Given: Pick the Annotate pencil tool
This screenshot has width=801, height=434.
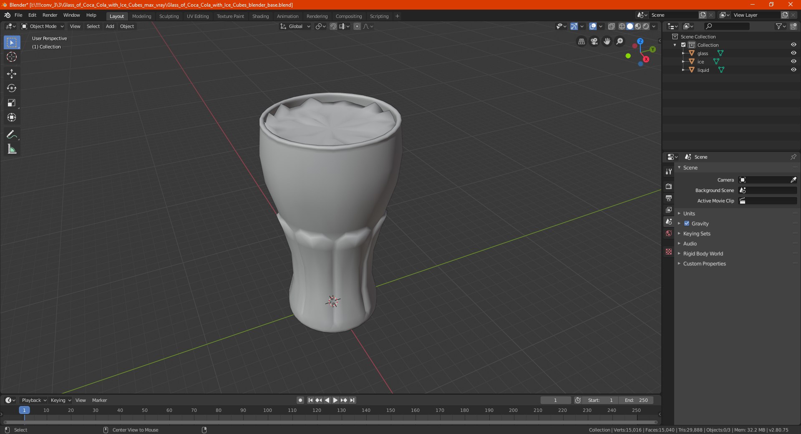Looking at the screenshot, I should (12, 134).
